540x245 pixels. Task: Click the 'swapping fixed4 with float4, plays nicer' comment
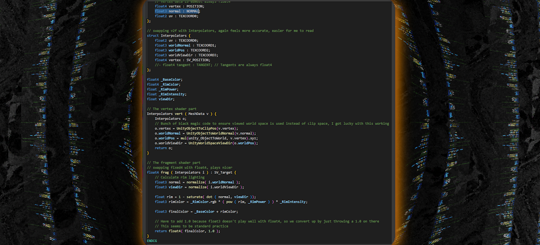189,168
